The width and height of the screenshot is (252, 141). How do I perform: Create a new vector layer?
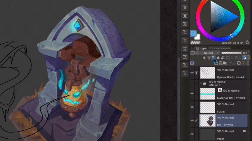tap(221, 63)
